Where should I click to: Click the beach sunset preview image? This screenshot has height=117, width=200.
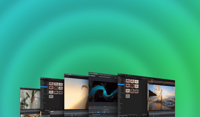(x=162, y=98)
